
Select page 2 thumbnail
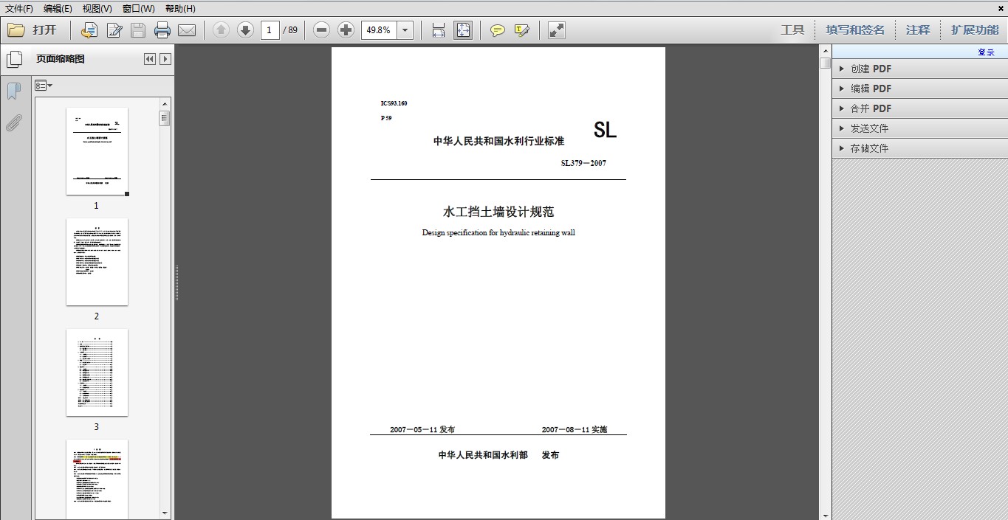[97, 262]
